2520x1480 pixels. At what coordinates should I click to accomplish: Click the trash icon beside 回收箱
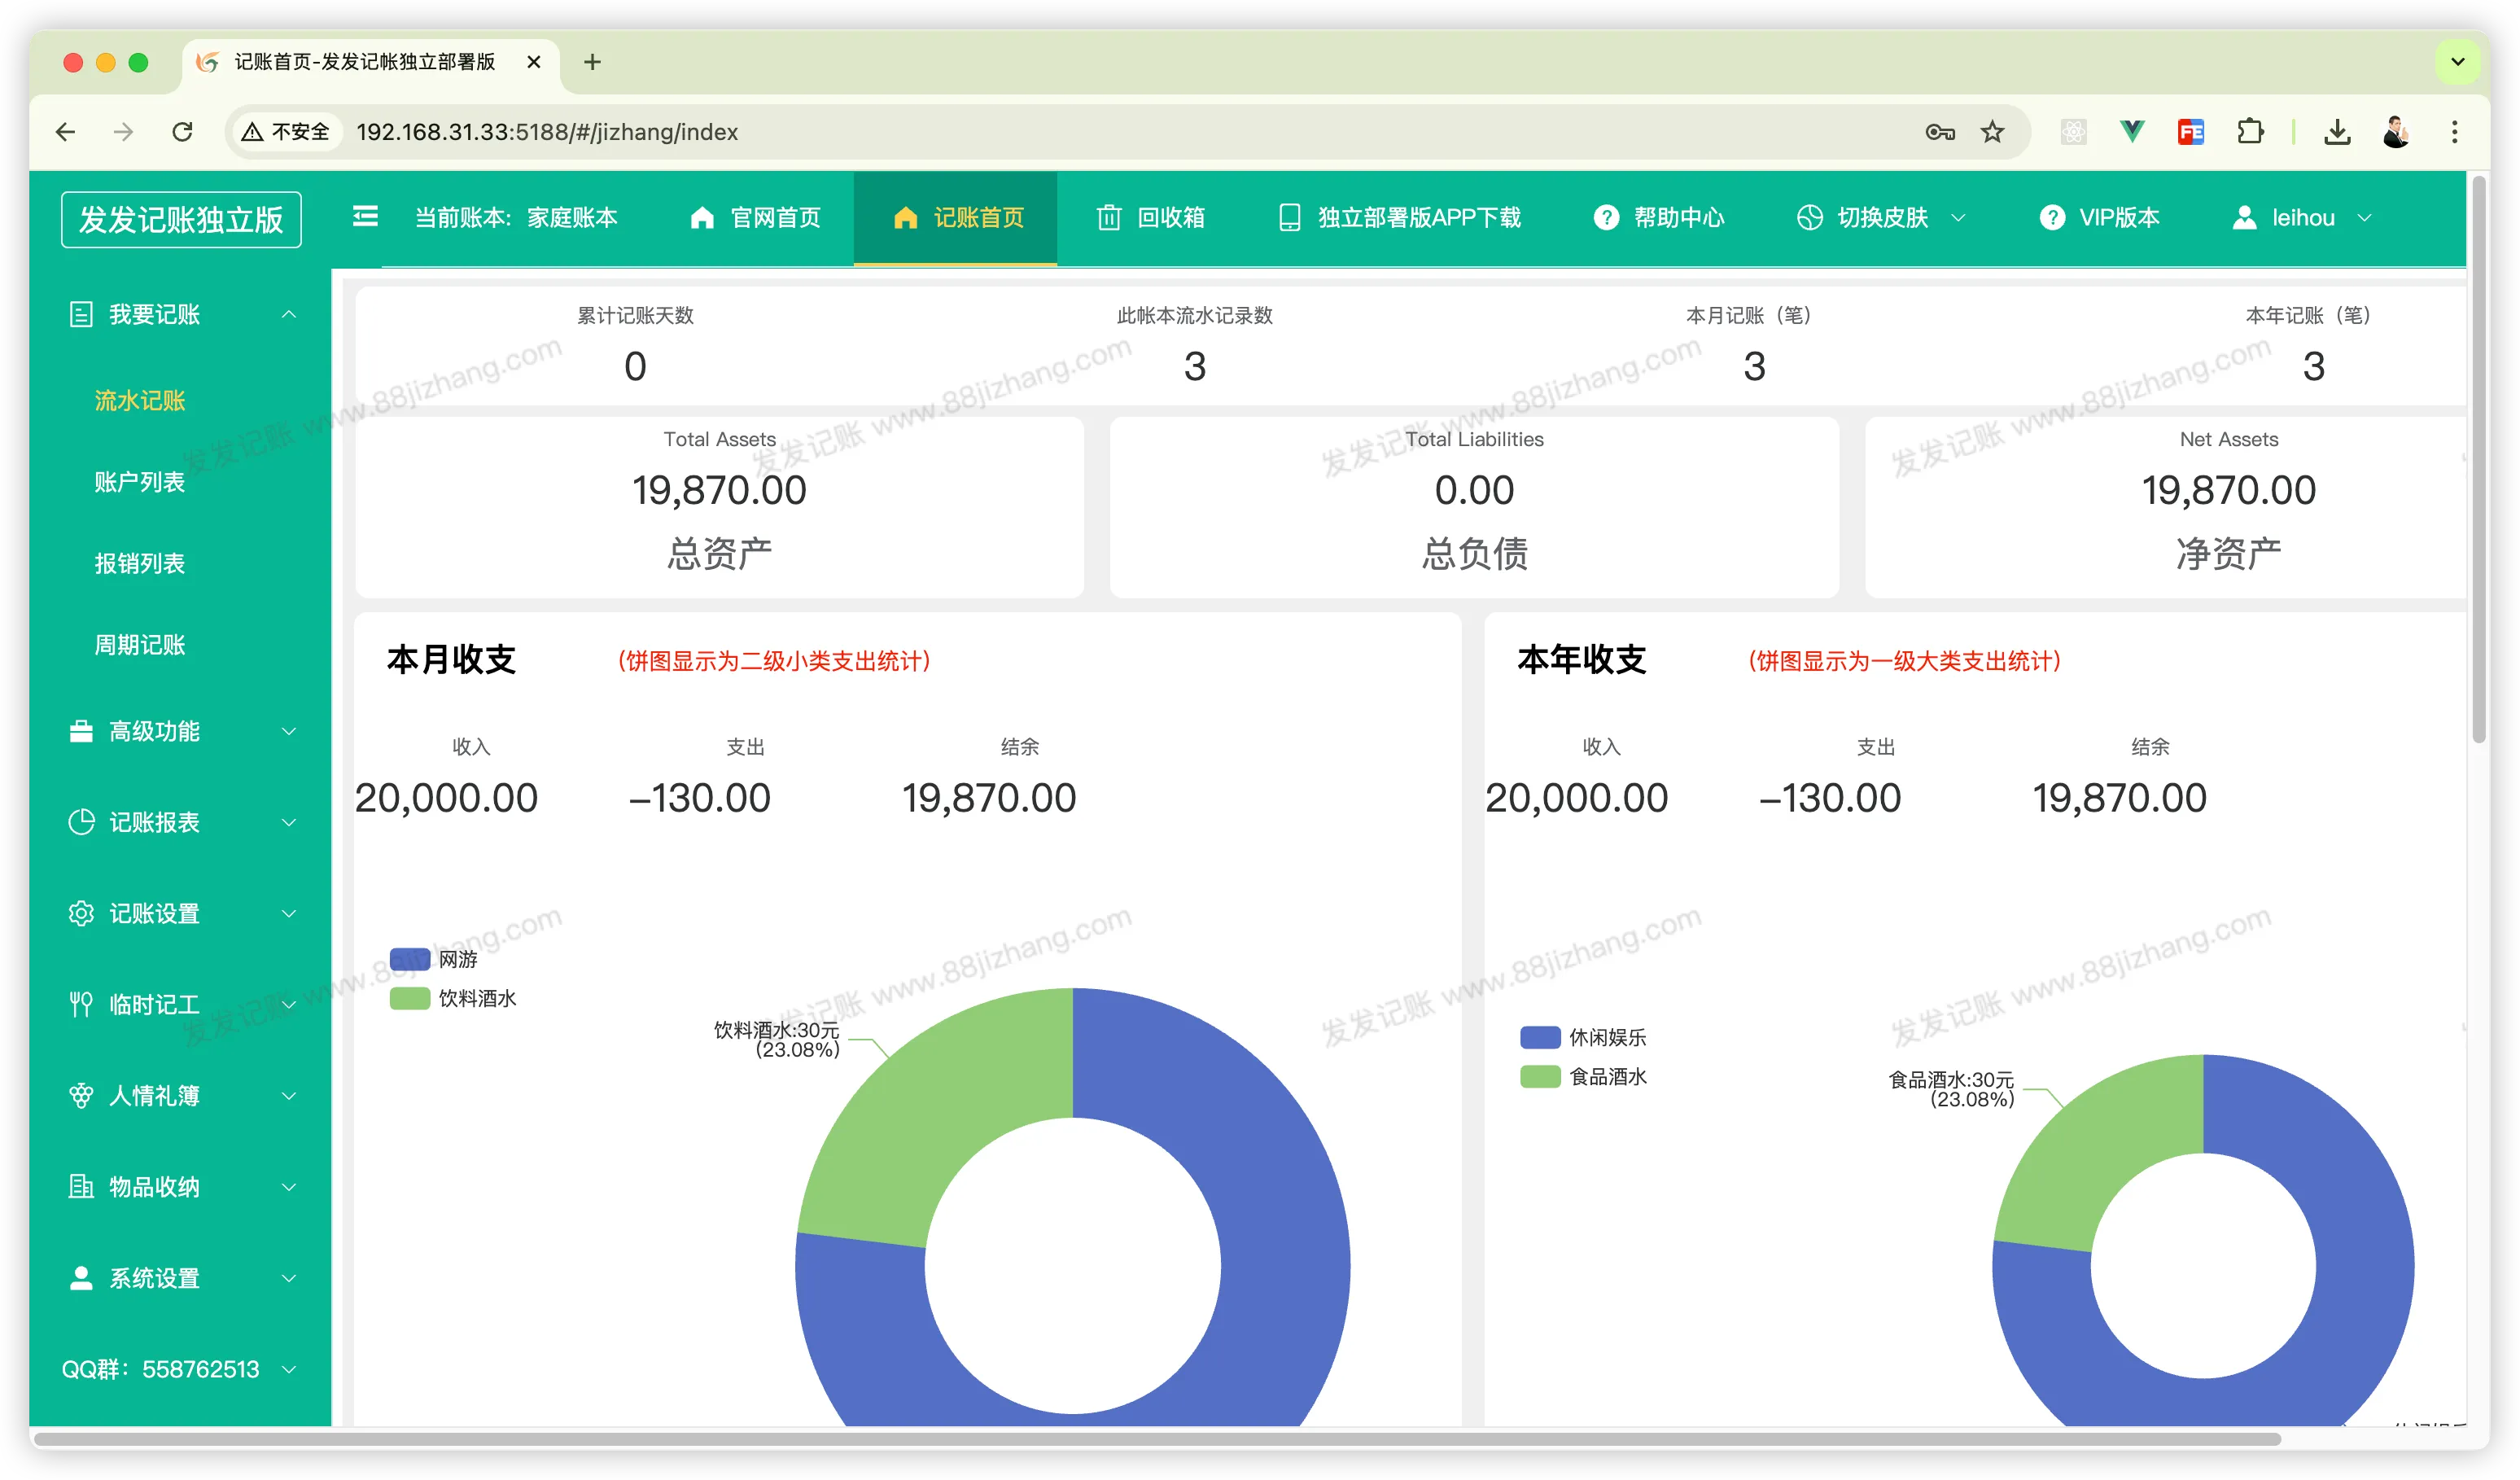1109,218
